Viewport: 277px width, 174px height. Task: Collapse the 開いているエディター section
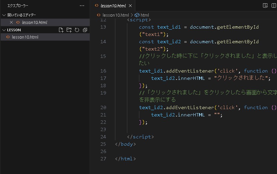tap(4, 15)
